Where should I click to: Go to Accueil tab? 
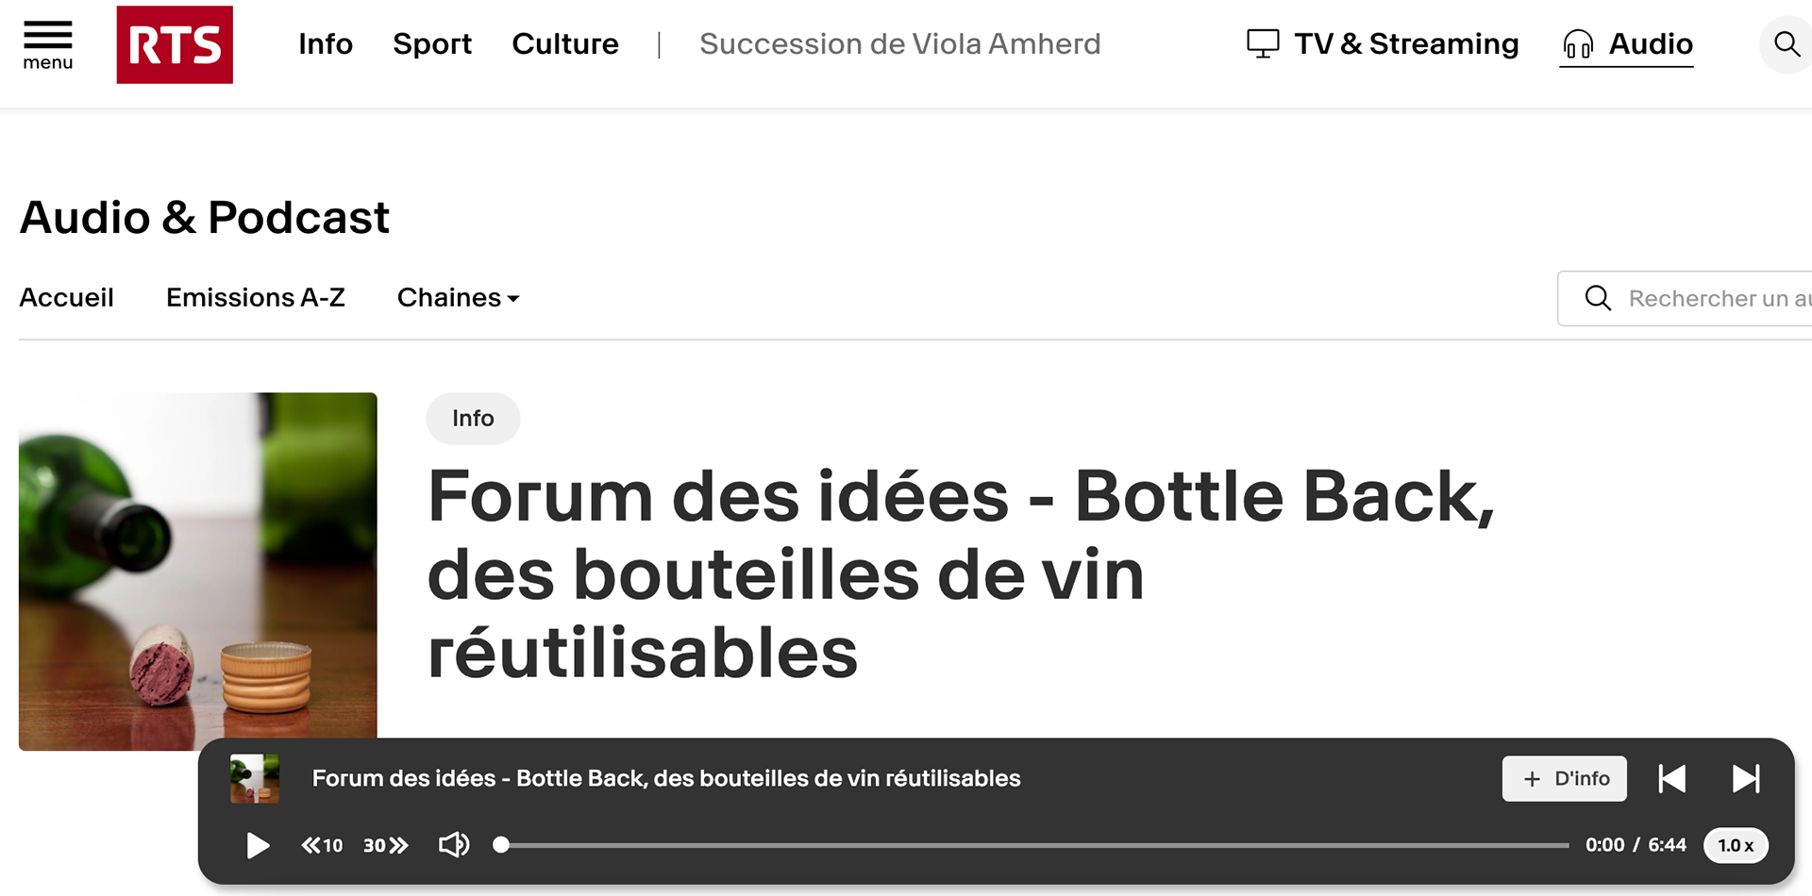coord(66,298)
